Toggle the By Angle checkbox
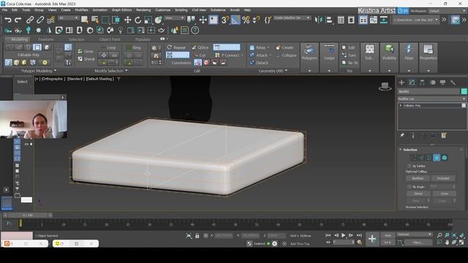468x263 pixels. 409,187
